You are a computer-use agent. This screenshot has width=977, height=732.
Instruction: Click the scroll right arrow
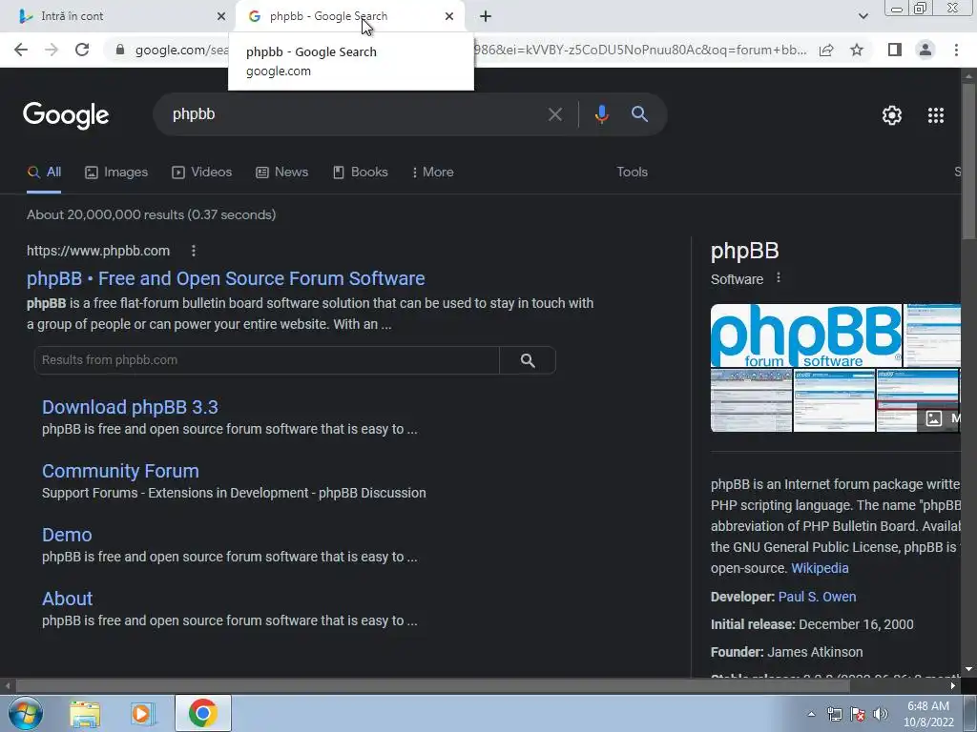coord(953,685)
